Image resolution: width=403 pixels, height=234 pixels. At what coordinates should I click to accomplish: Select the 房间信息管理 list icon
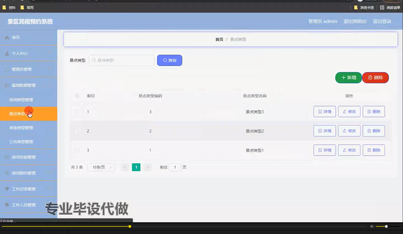click(7, 157)
